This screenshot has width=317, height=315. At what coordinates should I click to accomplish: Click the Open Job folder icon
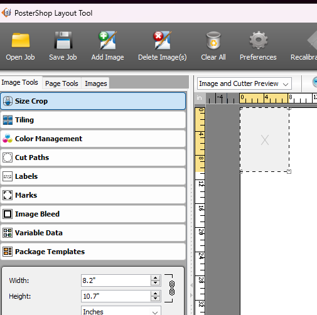tap(21, 40)
